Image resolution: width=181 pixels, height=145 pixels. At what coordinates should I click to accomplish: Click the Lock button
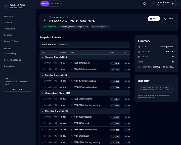[154, 19]
